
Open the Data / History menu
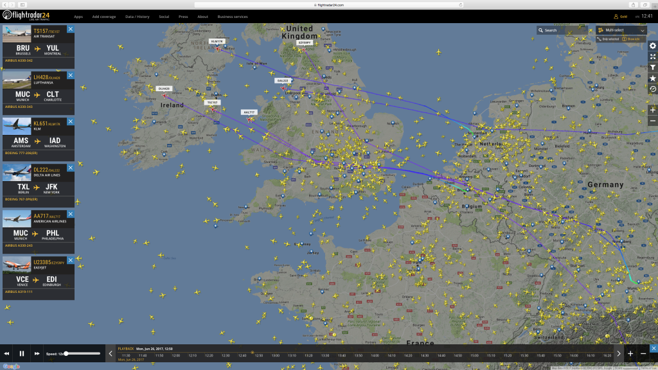click(x=138, y=17)
